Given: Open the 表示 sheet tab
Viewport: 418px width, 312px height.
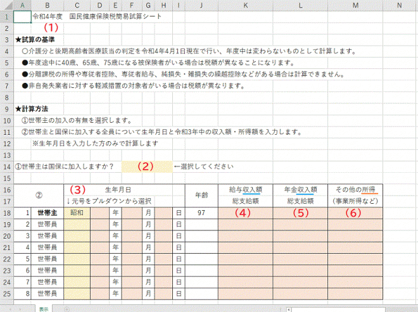Looking at the screenshot, I should tap(44, 309).
